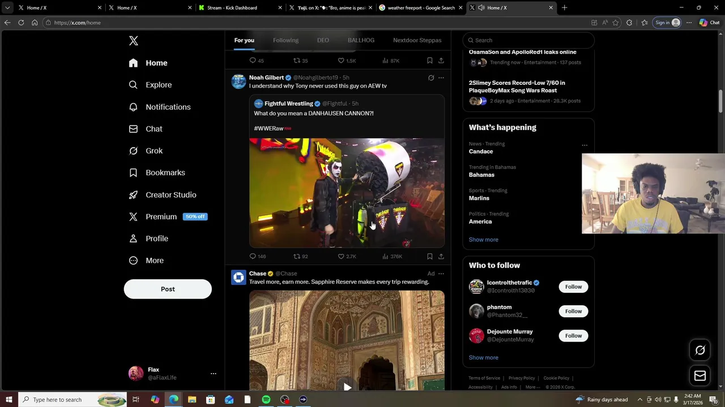The image size is (725, 407).
Task: Follow the phantom account
Action: [x=573, y=311]
